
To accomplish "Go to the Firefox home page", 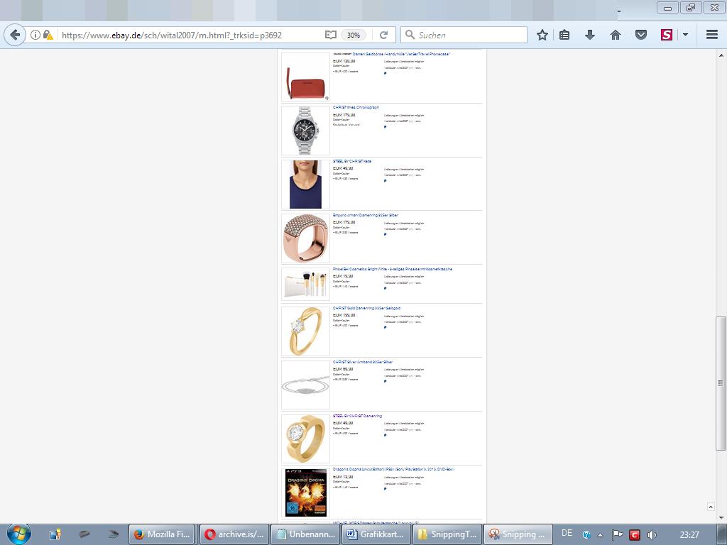I will click(x=616, y=35).
